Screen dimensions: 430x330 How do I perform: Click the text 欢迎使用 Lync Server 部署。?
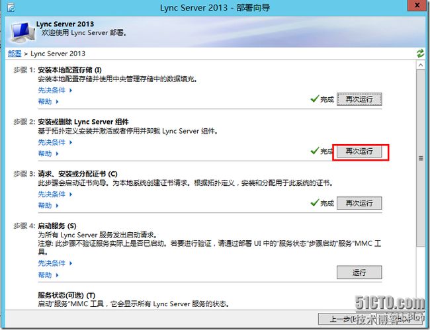84,33
